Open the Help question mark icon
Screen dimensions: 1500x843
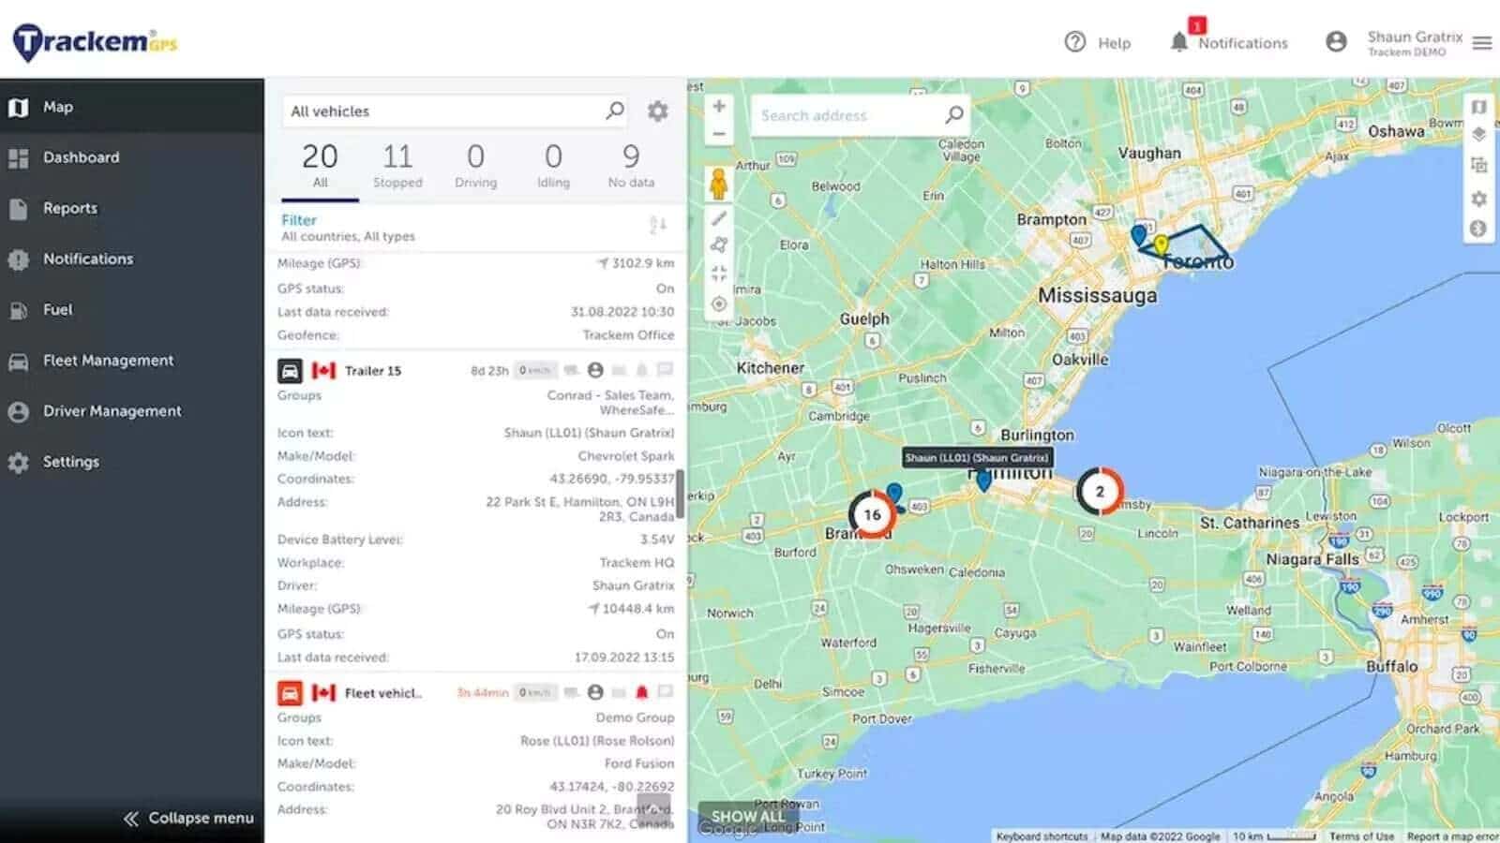pyautogui.click(x=1075, y=42)
